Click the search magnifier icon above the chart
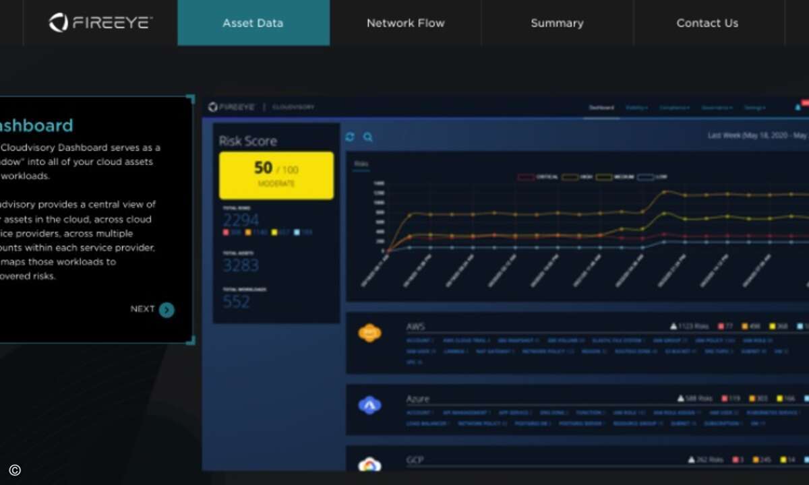The image size is (809, 485). coord(368,137)
